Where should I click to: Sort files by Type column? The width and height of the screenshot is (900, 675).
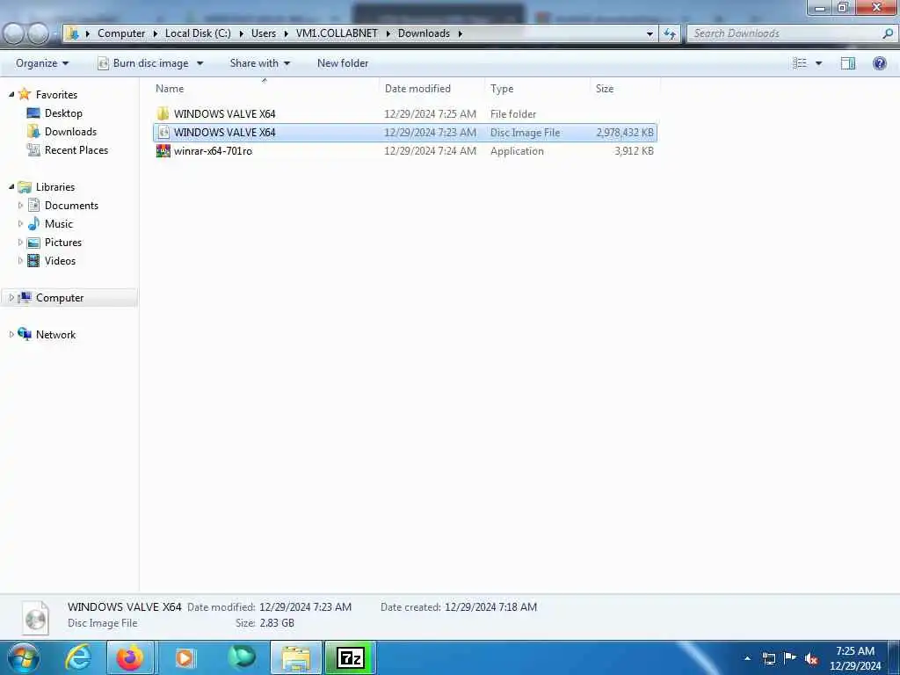[502, 89]
